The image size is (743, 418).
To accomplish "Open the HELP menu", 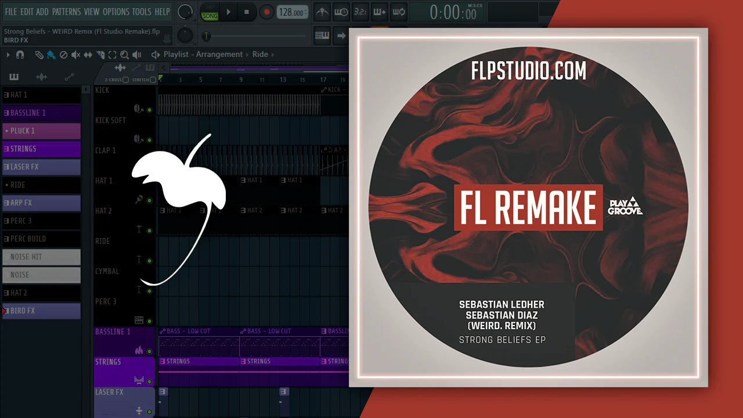I will [163, 12].
